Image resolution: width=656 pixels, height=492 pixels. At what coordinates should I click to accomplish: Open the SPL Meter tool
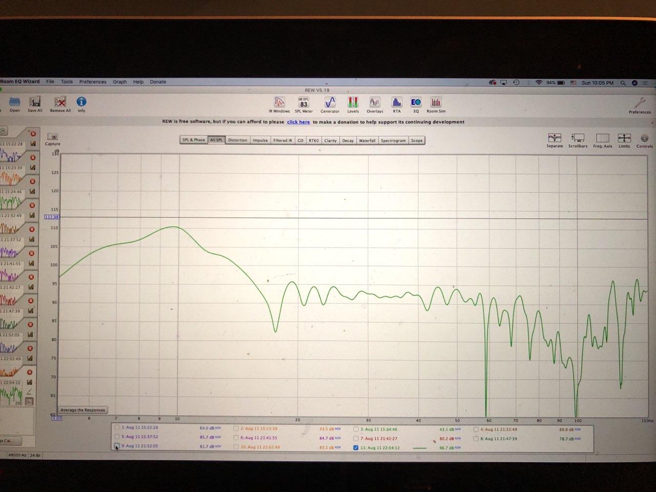[303, 104]
